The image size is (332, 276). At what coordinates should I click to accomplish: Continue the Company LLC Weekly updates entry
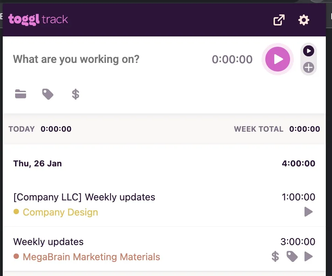click(309, 212)
